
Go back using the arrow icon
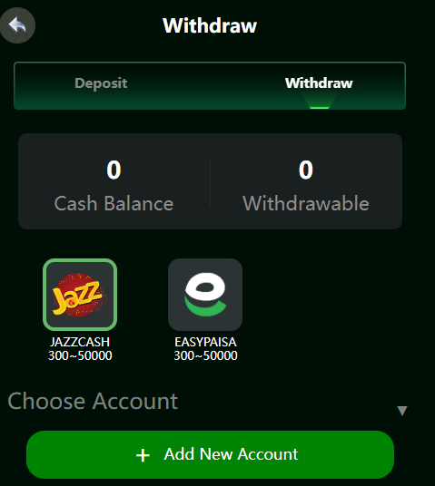17,25
